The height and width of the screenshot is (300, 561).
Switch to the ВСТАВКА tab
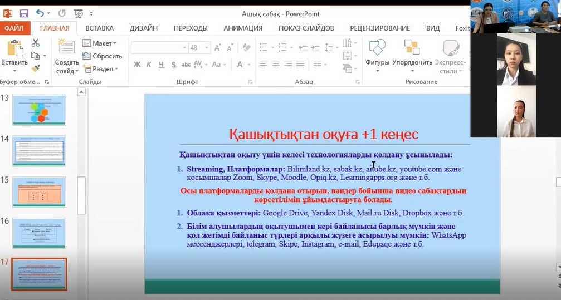coord(99,28)
